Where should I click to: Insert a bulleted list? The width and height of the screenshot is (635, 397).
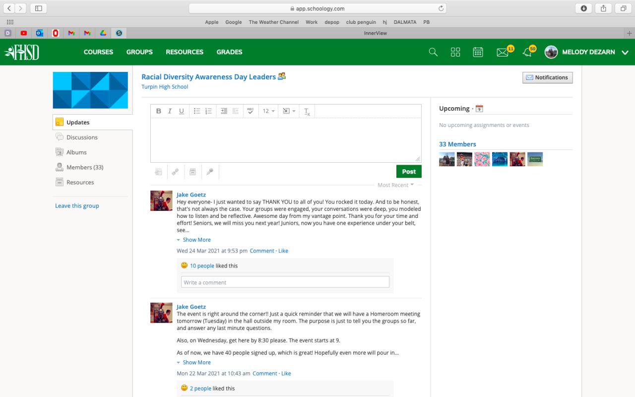[197, 111]
